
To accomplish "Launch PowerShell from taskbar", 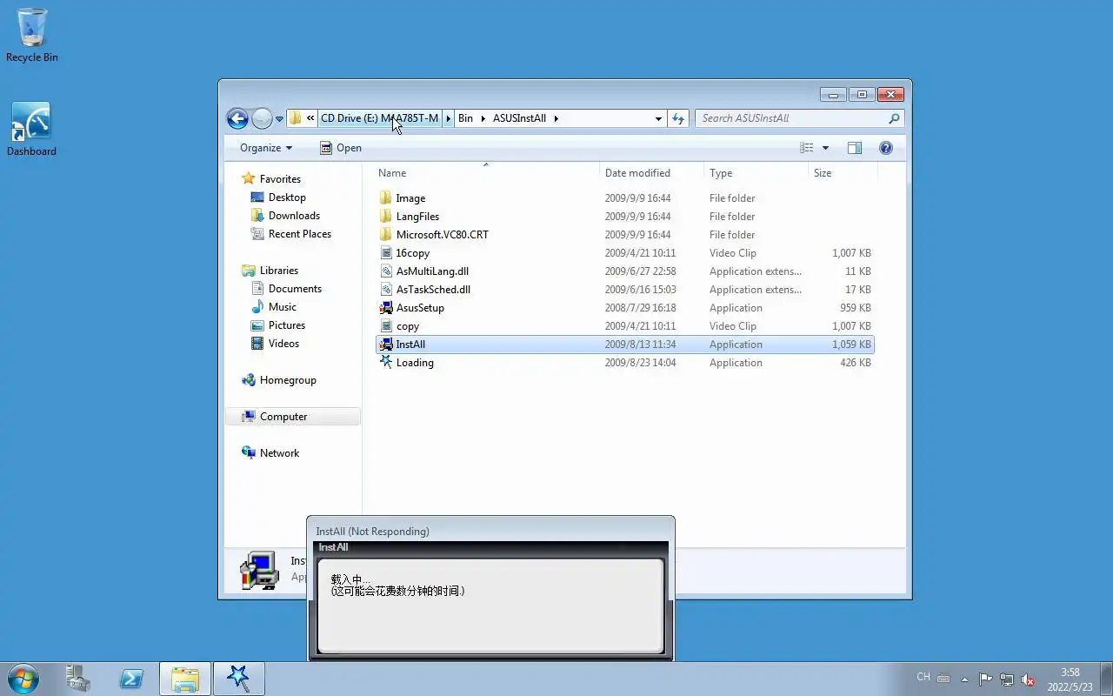I will click(131, 679).
